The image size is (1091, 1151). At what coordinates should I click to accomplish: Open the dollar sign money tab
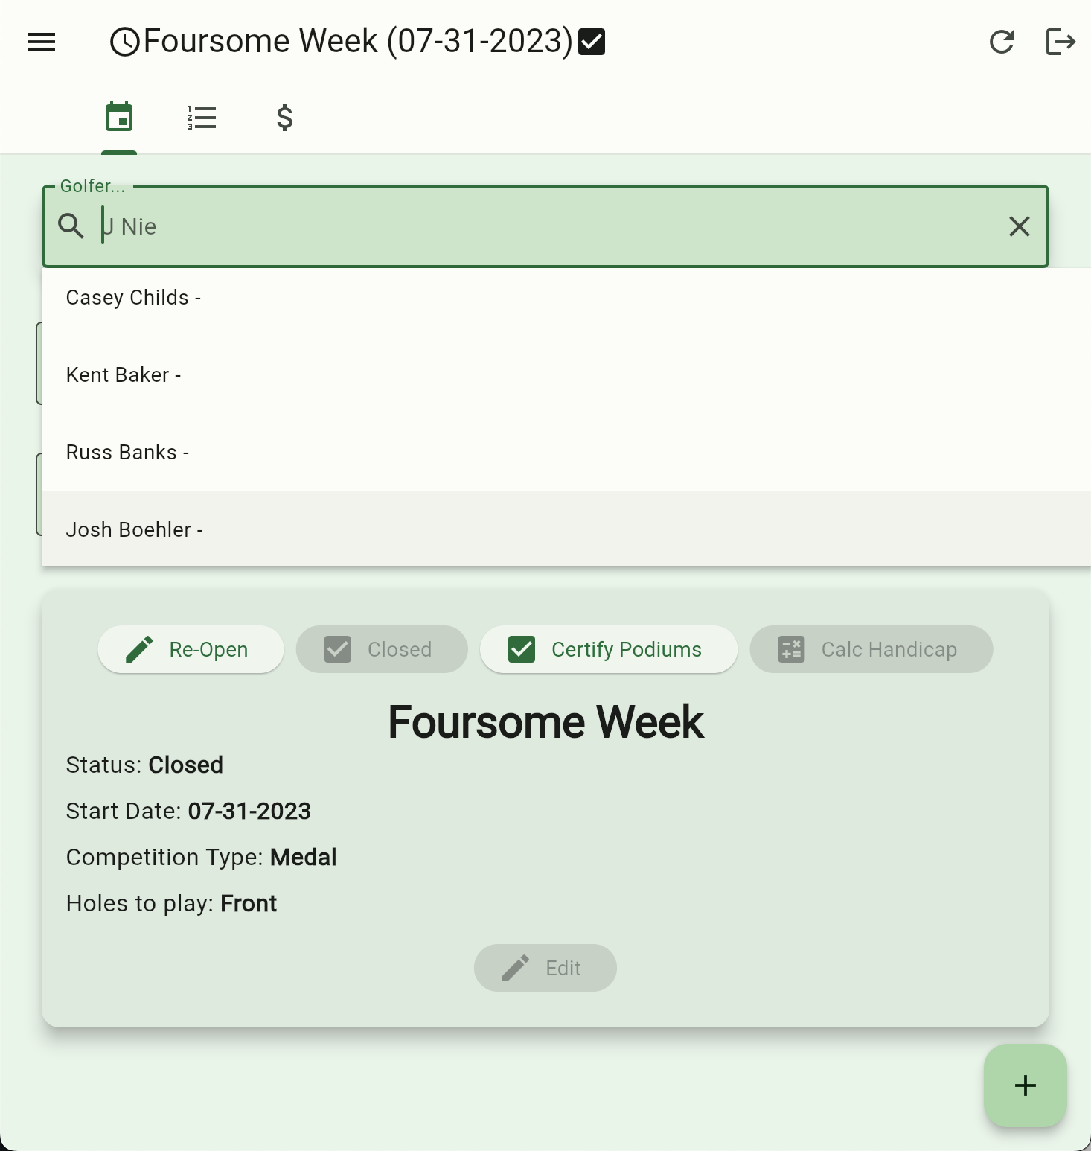284,118
